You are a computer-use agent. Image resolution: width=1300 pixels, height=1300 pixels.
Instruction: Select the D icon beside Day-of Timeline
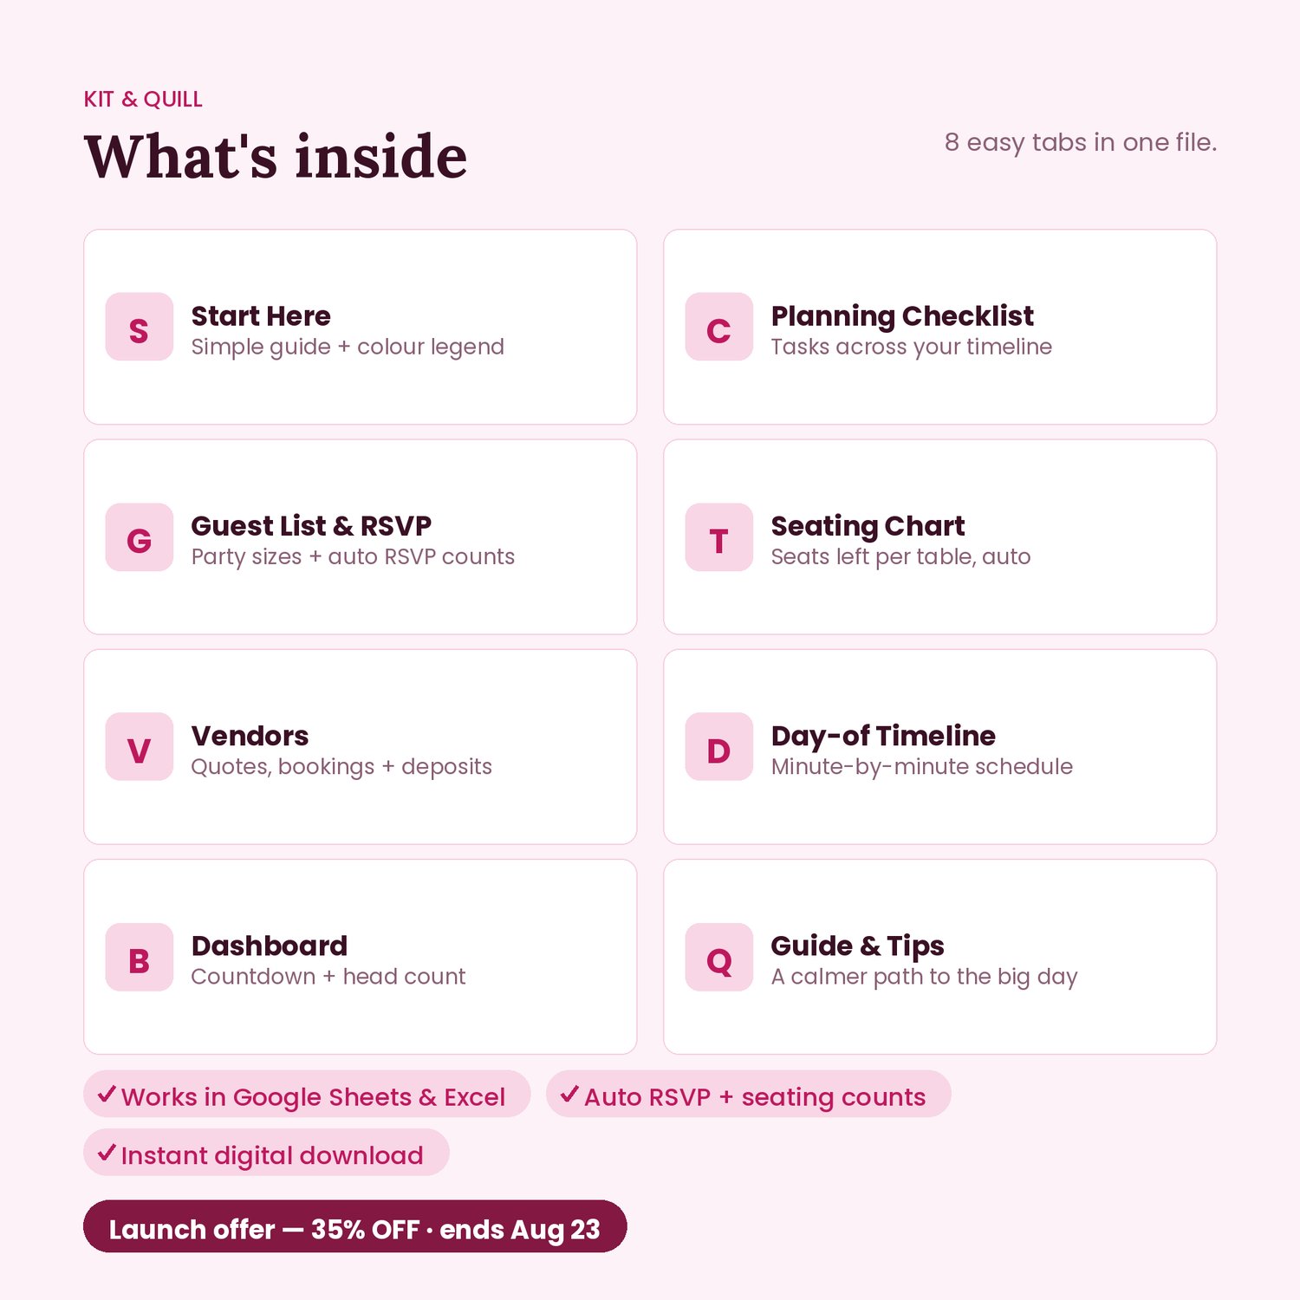(x=719, y=747)
